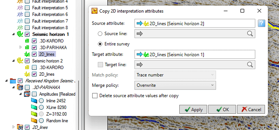The height and width of the screenshot is (130, 279).
Task: Click the Cancel button
Action: point(251,109)
